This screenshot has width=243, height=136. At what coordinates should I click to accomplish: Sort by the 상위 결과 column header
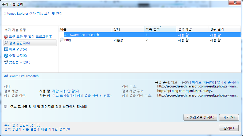(x=224, y=29)
